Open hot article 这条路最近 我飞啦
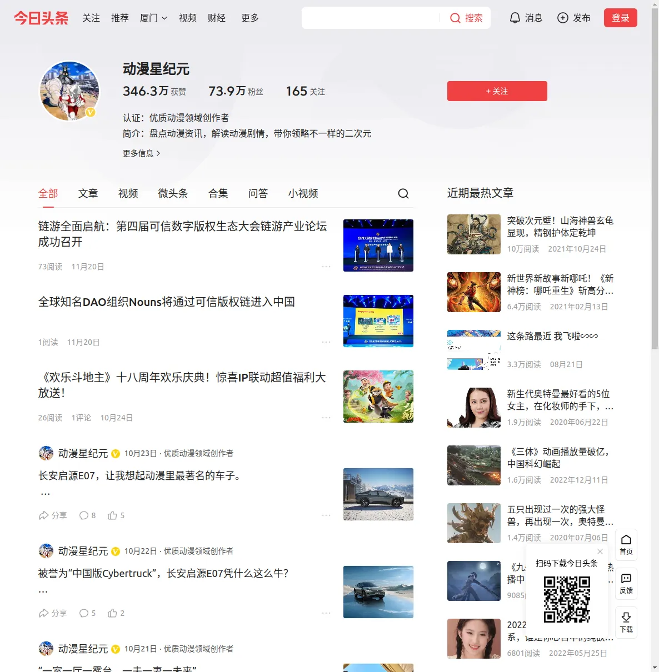Viewport: 659px width, 672px height. pyautogui.click(x=553, y=336)
